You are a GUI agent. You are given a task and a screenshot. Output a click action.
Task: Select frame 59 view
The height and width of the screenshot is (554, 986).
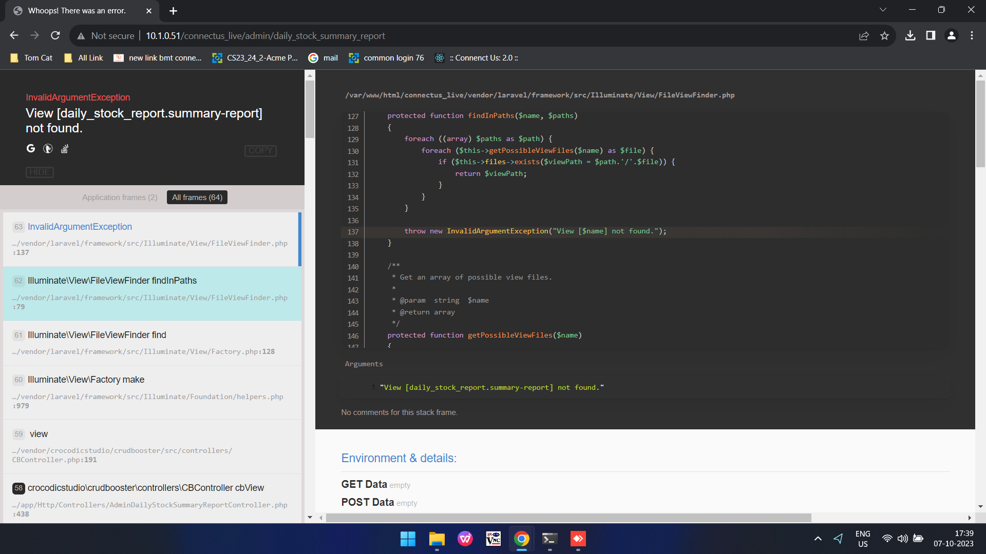tap(152, 446)
